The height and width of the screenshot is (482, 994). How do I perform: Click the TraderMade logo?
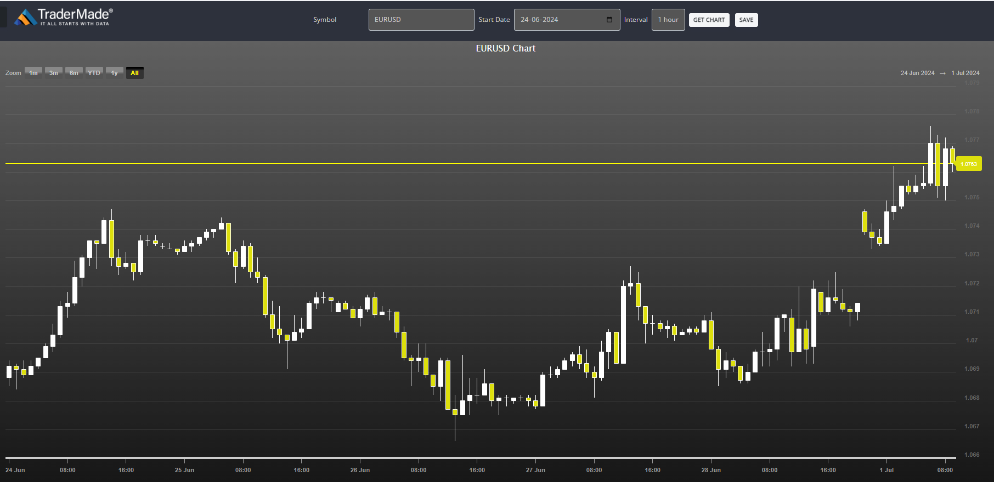click(x=64, y=18)
